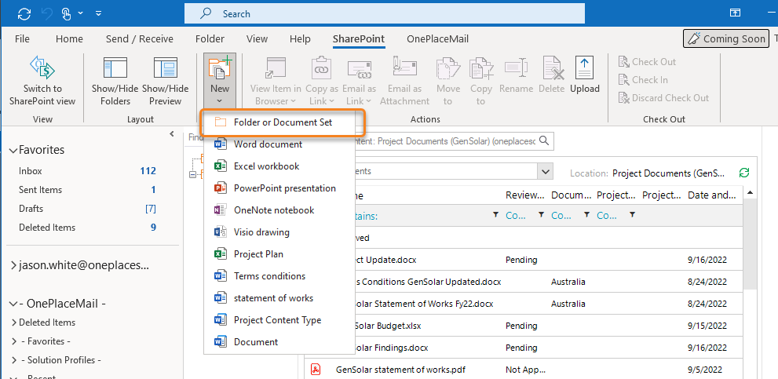
Task: Open the View ribbon tab
Action: (x=257, y=38)
